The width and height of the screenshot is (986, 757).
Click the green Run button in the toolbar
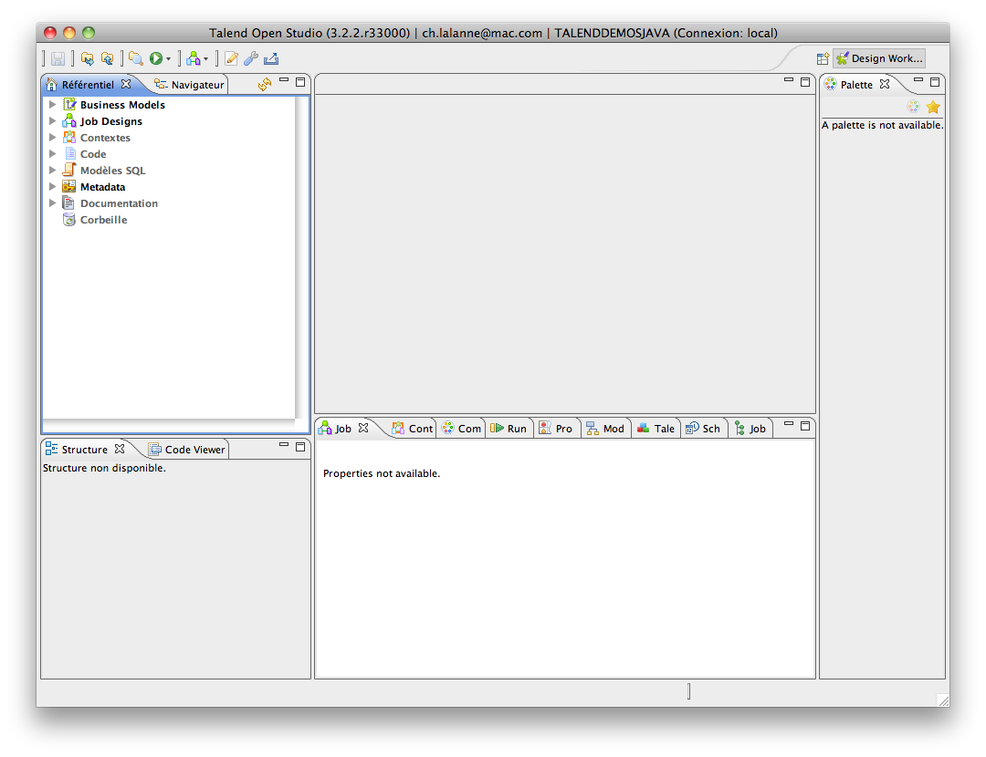click(156, 58)
